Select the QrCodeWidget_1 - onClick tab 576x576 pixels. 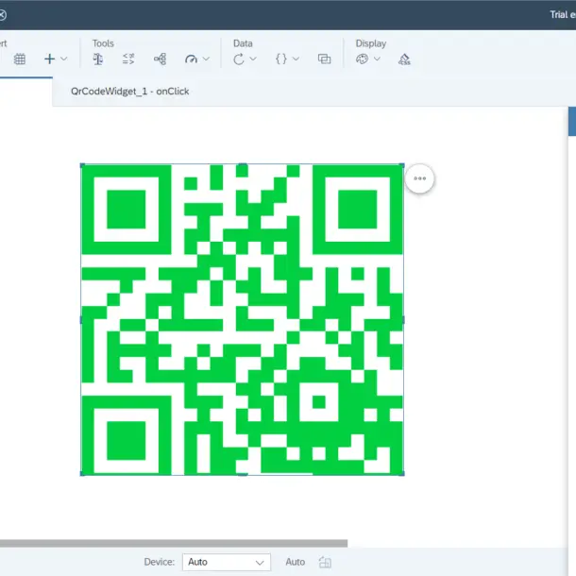click(x=129, y=92)
